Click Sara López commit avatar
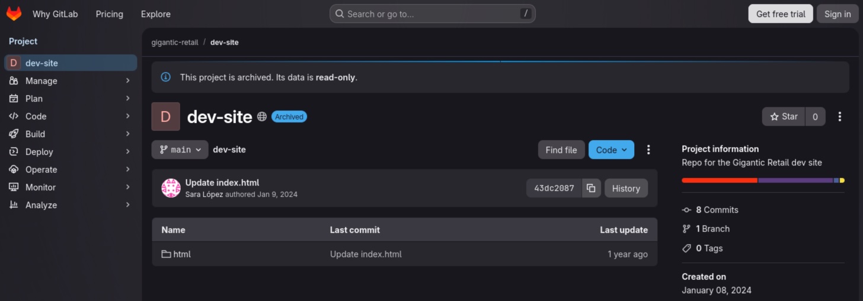The width and height of the screenshot is (863, 301). point(171,188)
